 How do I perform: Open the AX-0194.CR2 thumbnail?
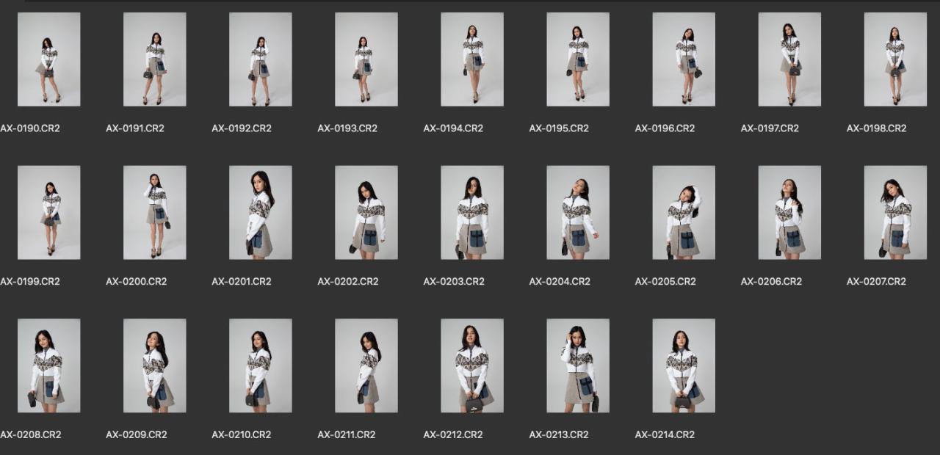click(471, 59)
